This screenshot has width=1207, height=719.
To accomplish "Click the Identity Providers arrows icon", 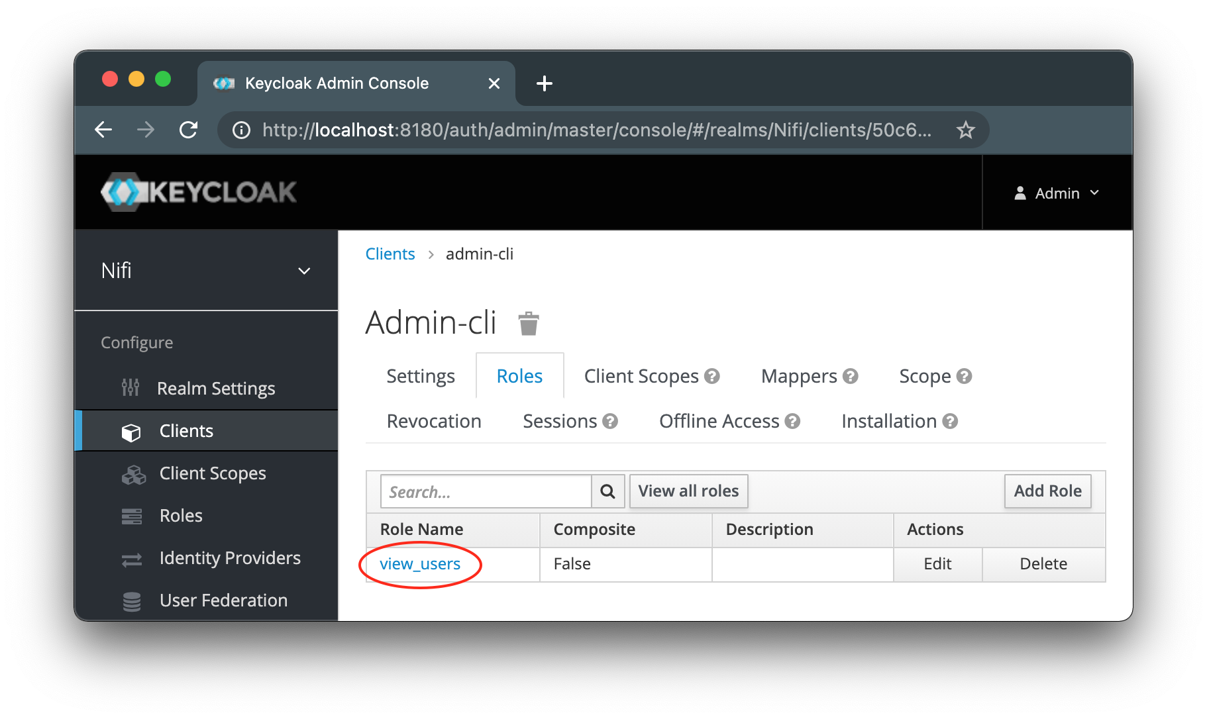I will [132, 559].
